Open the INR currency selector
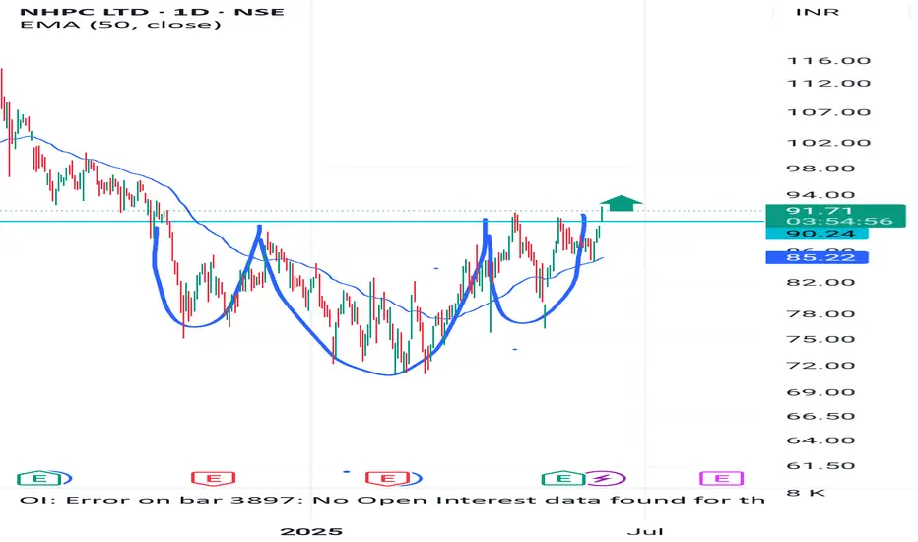918x542 pixels. (818, 12)
